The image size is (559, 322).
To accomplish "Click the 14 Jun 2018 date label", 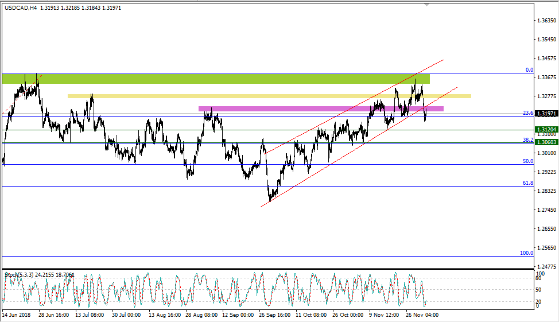I will [x=16, y=315].
